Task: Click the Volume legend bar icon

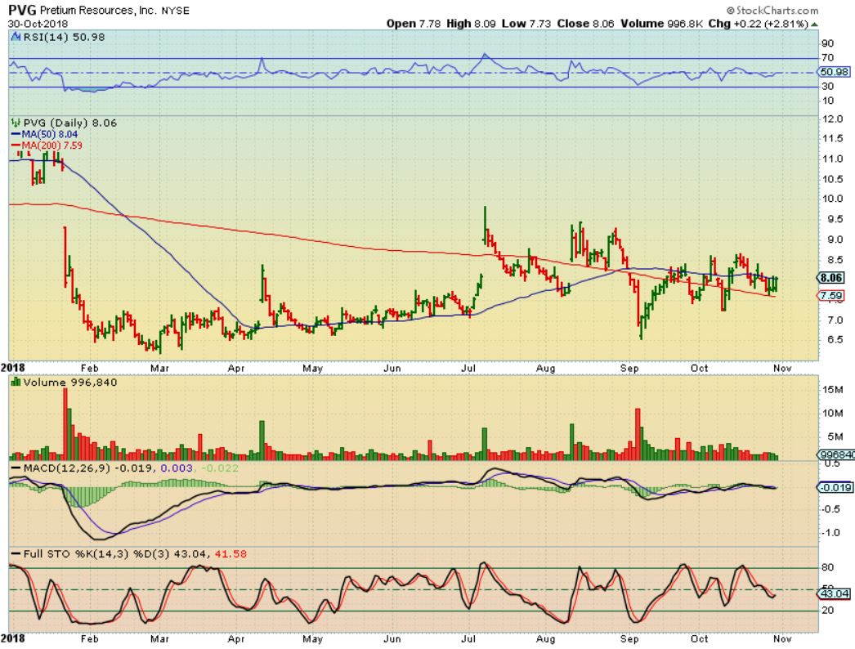Action: tap(16, 381)
